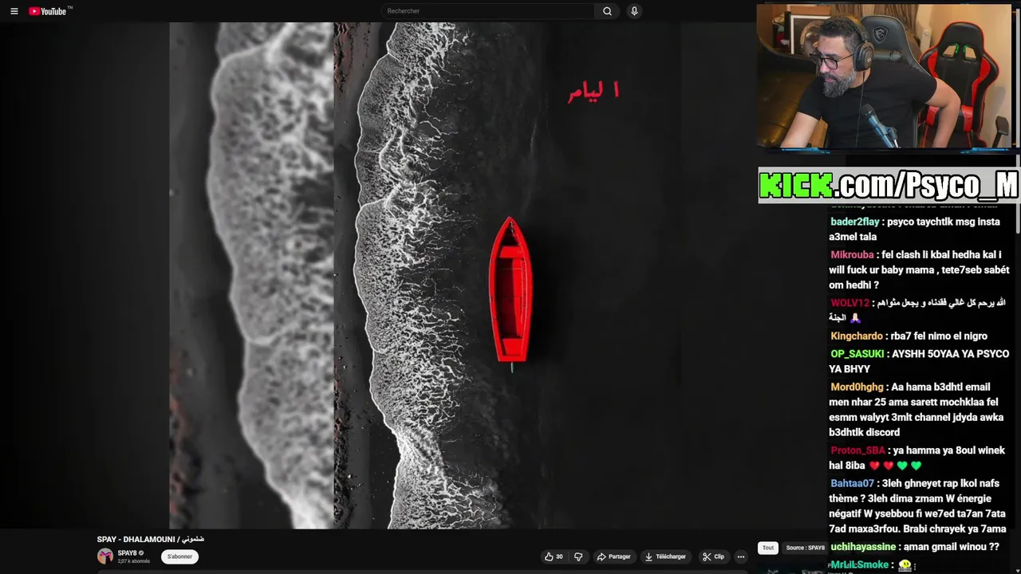Share the video via Partager
Viewport: 1021px width, 574px height.
(x=613, y=556)
